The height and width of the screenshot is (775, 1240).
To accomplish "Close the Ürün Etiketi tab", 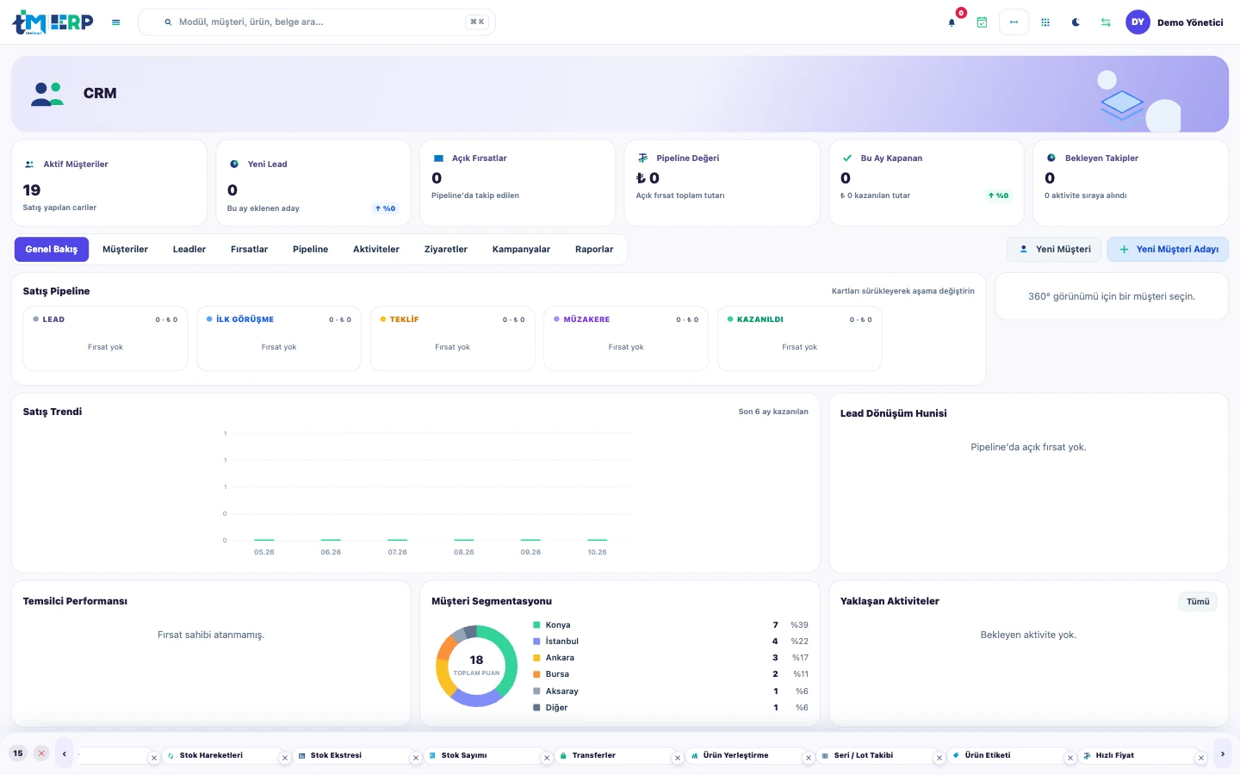I will [1070, 758].
